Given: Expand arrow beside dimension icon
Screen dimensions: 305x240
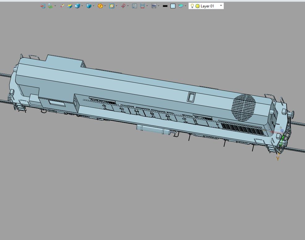Looking at the screenshot, I should (x=147, y=6).
